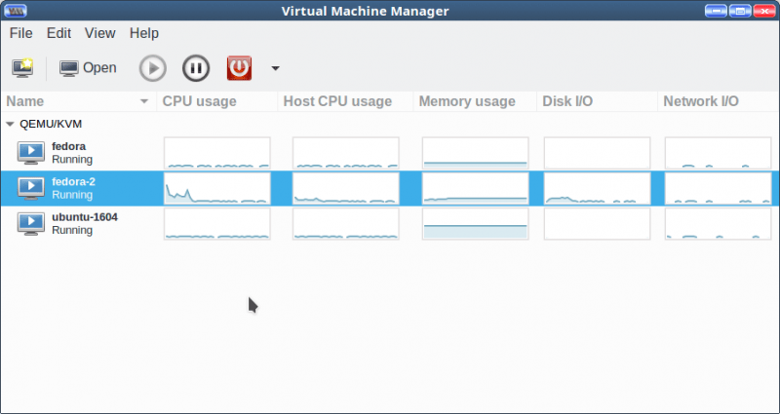The image size is (780, 414).
Task: Sort by the CPU usage column header
Action: (199, 101)
